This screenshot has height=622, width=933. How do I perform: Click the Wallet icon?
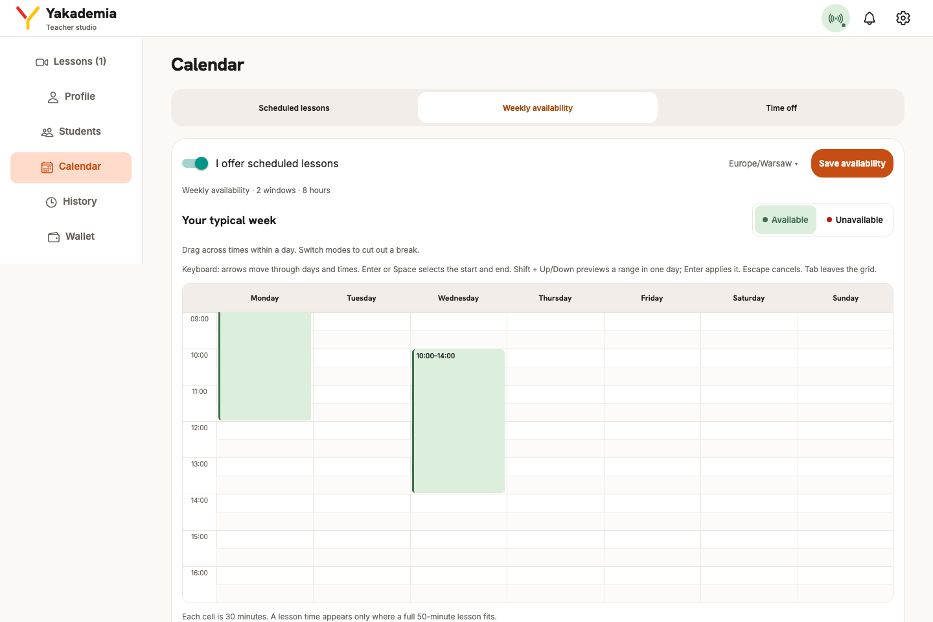pyautogui.click(x=54, y=237)
